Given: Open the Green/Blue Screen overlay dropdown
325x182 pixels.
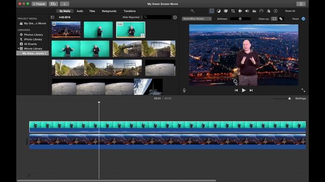Looking at the screenshot, I should coord(197,19).
